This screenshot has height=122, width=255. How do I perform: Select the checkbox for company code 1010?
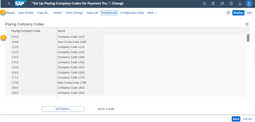(8, 37)
